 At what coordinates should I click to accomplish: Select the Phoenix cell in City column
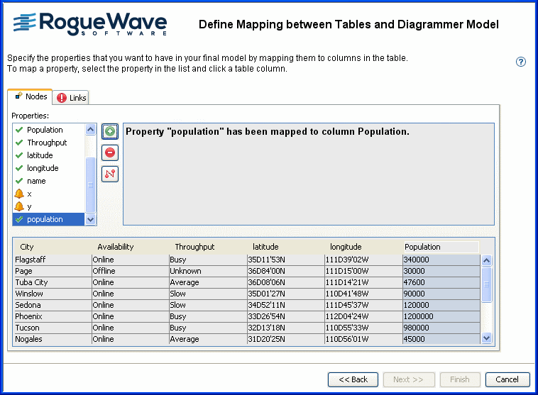pyautogui.click(x=28, y=316)
